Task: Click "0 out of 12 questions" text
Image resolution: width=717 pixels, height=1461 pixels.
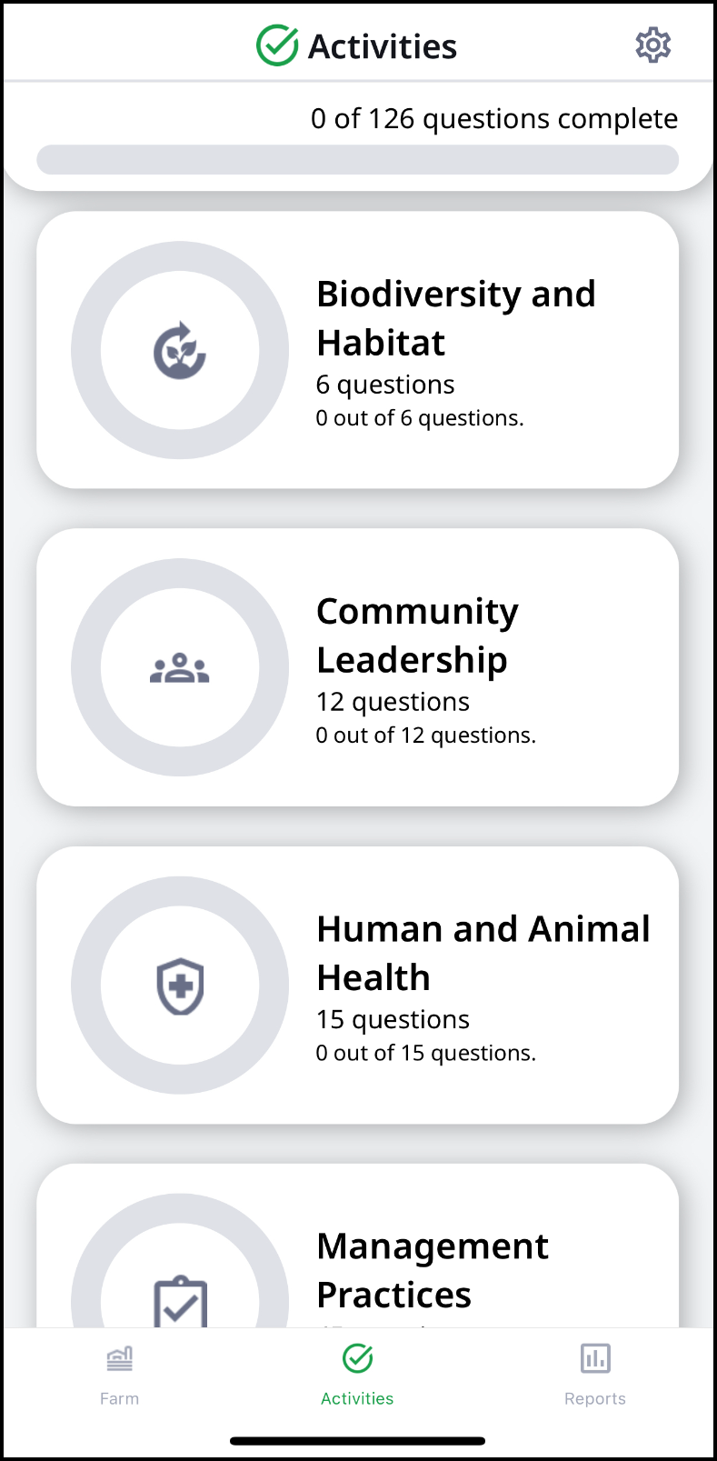Action: click(x=425, y=736)
